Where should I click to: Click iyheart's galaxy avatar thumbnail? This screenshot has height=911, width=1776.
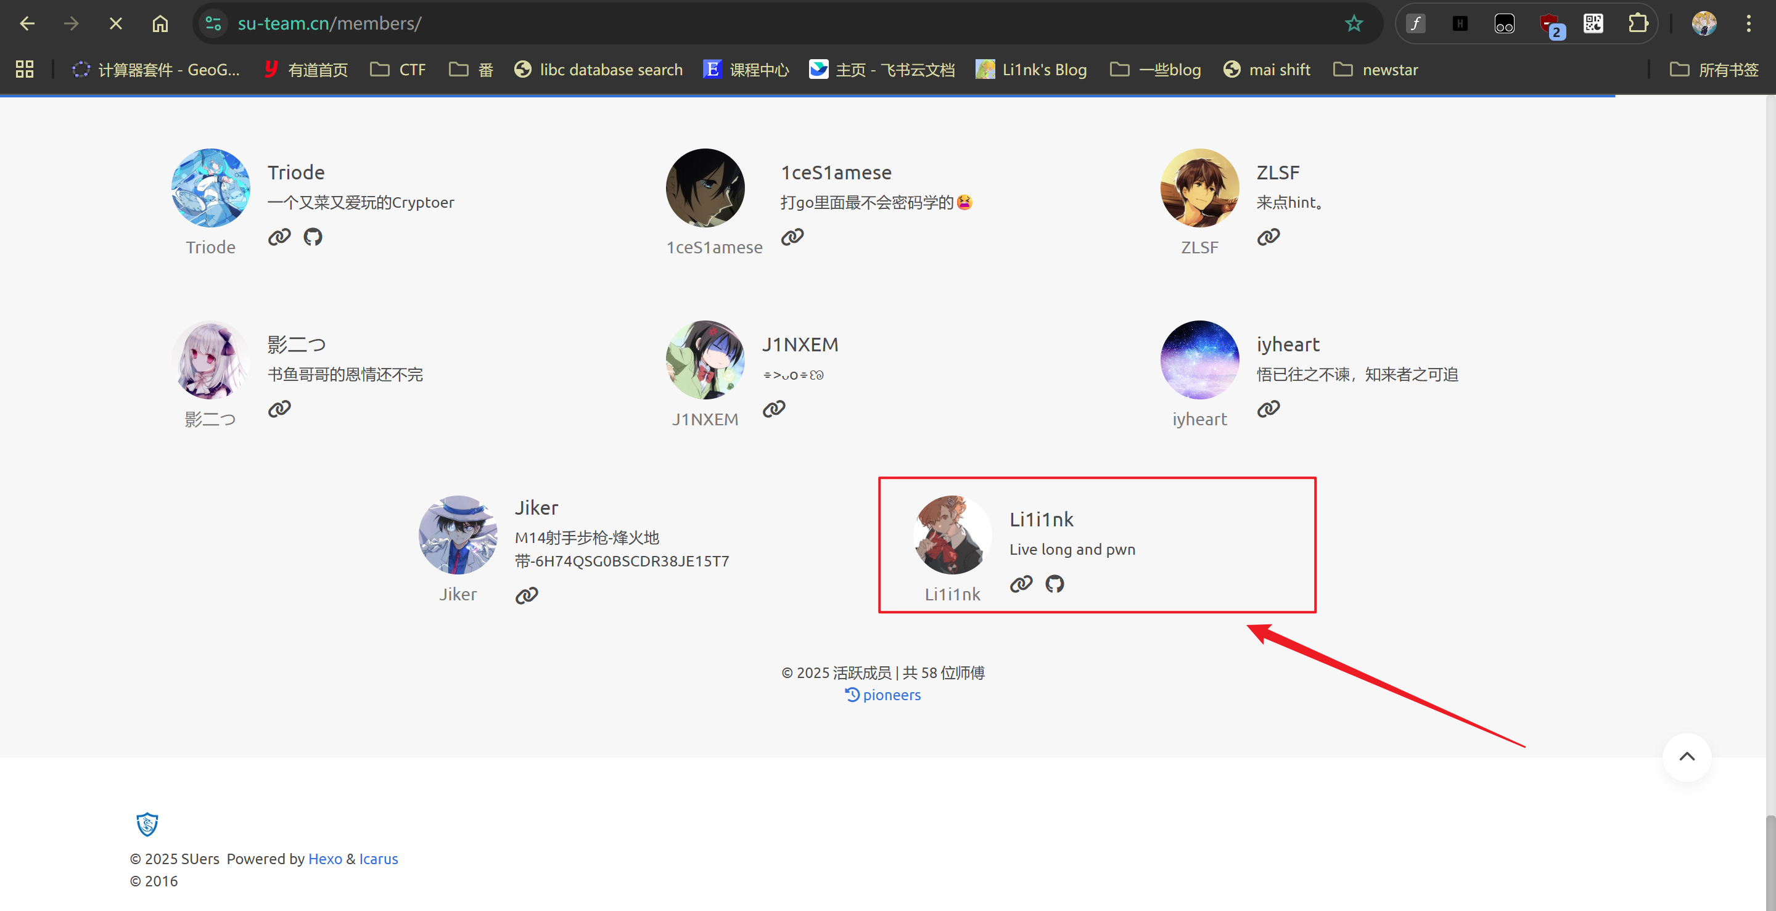1199,360
